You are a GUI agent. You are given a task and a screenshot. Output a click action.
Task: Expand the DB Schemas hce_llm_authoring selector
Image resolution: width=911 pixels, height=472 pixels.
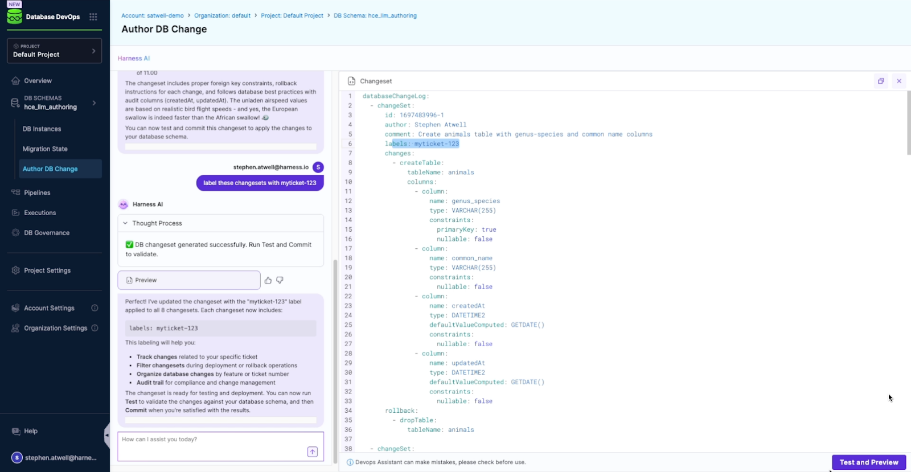pos(55,102)
